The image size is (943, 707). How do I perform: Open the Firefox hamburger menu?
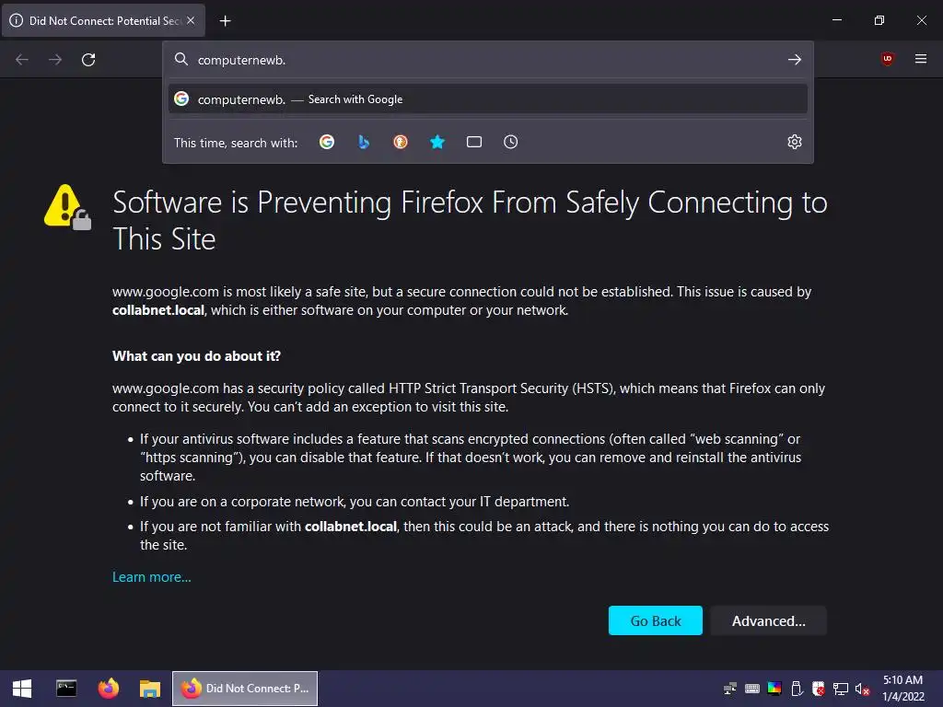[921, 59]
